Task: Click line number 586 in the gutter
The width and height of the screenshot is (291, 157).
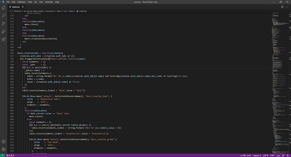Action: 12,53
